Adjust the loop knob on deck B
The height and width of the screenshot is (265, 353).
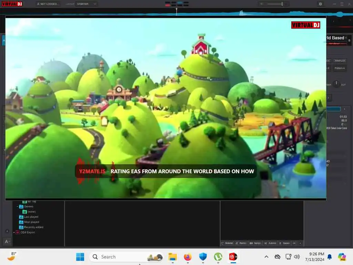336,84
